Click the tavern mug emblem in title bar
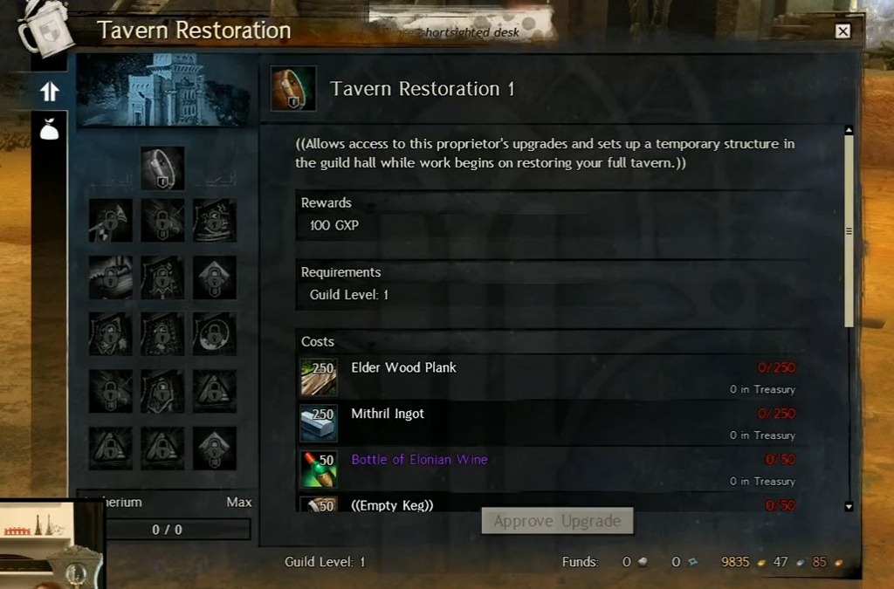This screenshot has width=894, height=589. point(44,28)
